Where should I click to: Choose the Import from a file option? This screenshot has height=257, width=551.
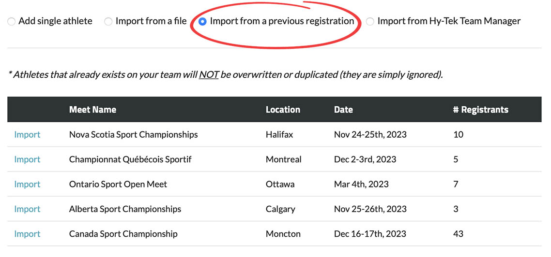click(108, 22)
